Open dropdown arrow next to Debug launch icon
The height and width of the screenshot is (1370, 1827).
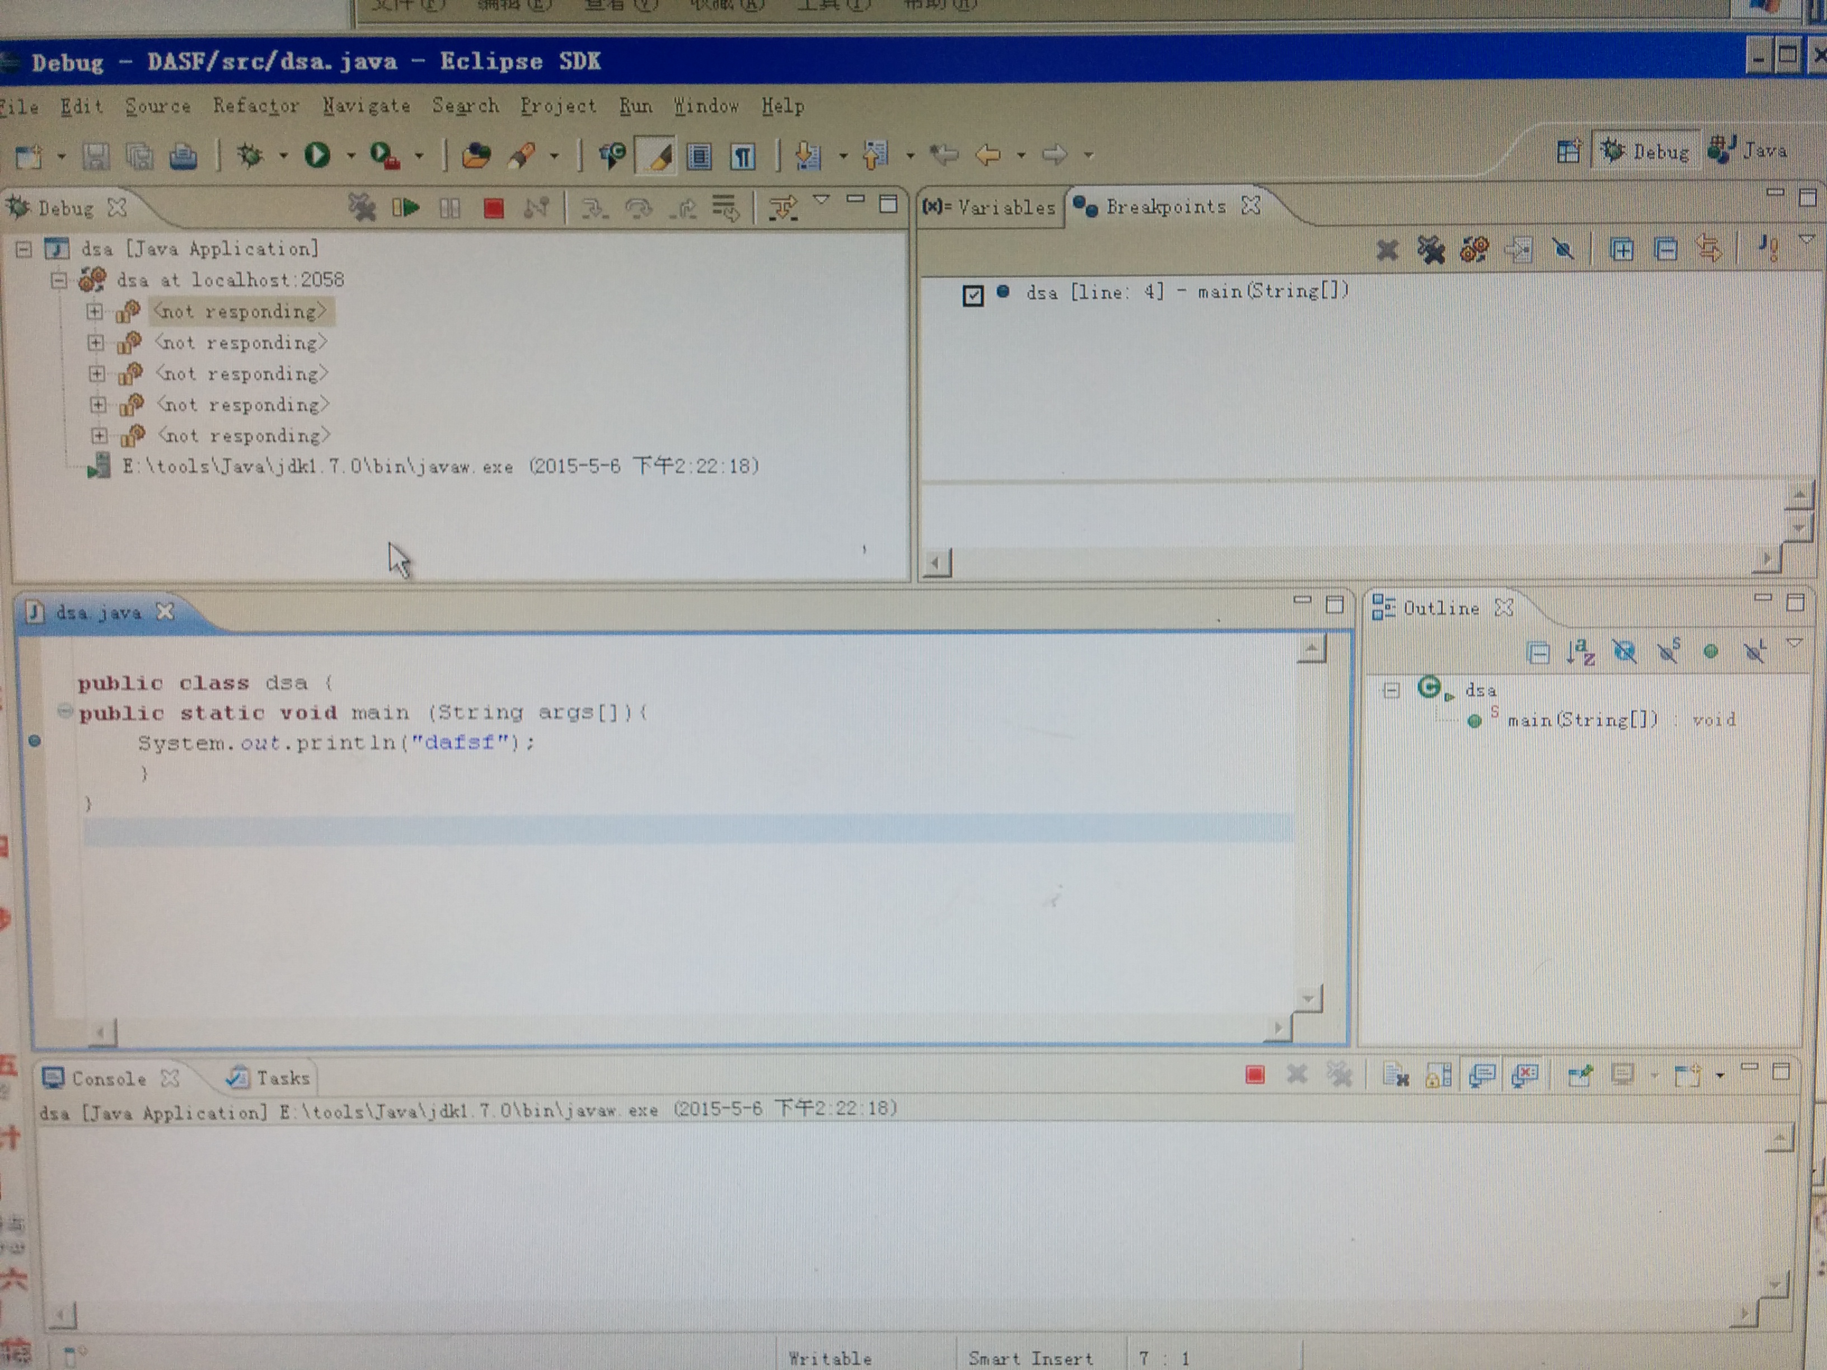pos(283,155)
